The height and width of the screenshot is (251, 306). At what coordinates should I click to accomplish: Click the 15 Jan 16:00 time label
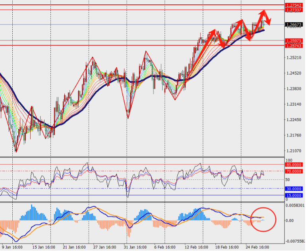44,247
